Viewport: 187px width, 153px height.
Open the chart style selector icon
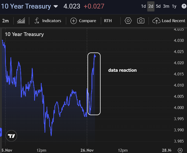21,21
